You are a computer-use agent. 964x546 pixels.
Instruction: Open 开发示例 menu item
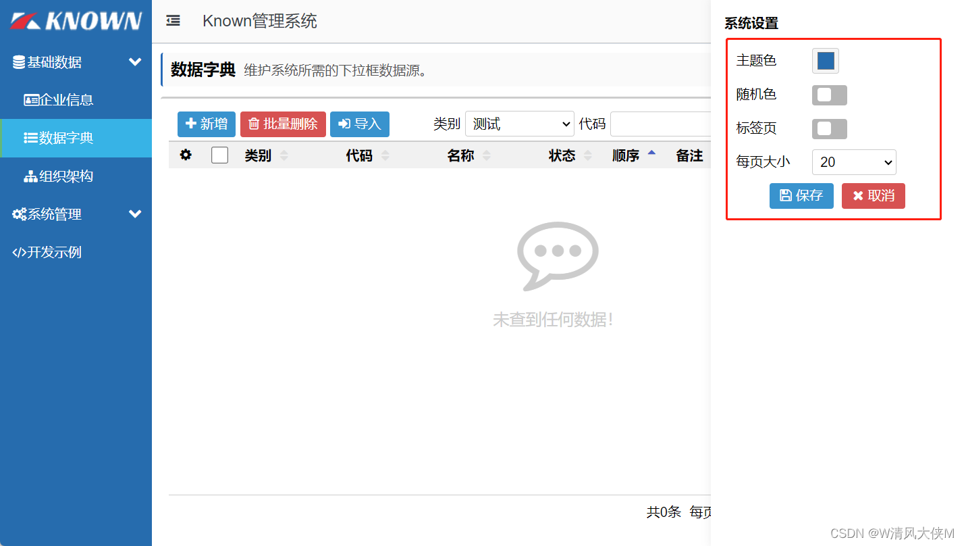click(76, 253)
